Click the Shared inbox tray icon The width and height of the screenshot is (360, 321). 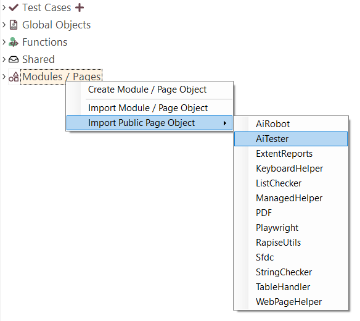point(14,59)
